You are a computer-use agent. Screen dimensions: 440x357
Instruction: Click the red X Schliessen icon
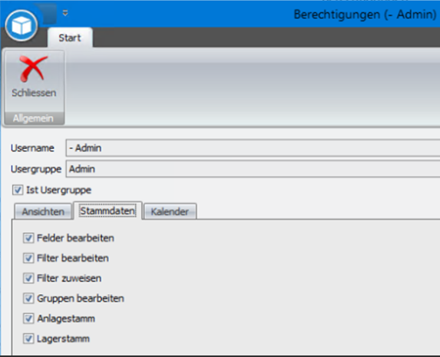(33, 69)
